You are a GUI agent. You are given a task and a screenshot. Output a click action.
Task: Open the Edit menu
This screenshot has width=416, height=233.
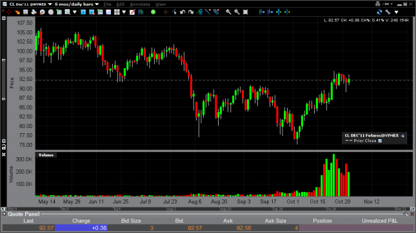point(120,5)
